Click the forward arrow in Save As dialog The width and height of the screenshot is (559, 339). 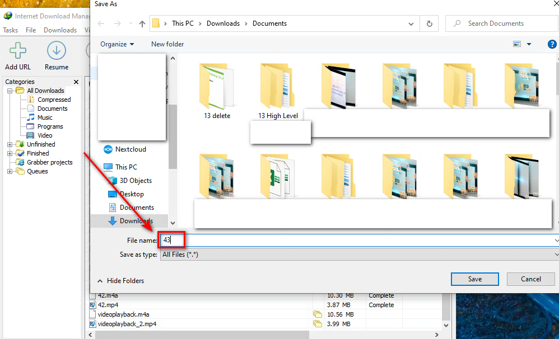click(117, 24)
